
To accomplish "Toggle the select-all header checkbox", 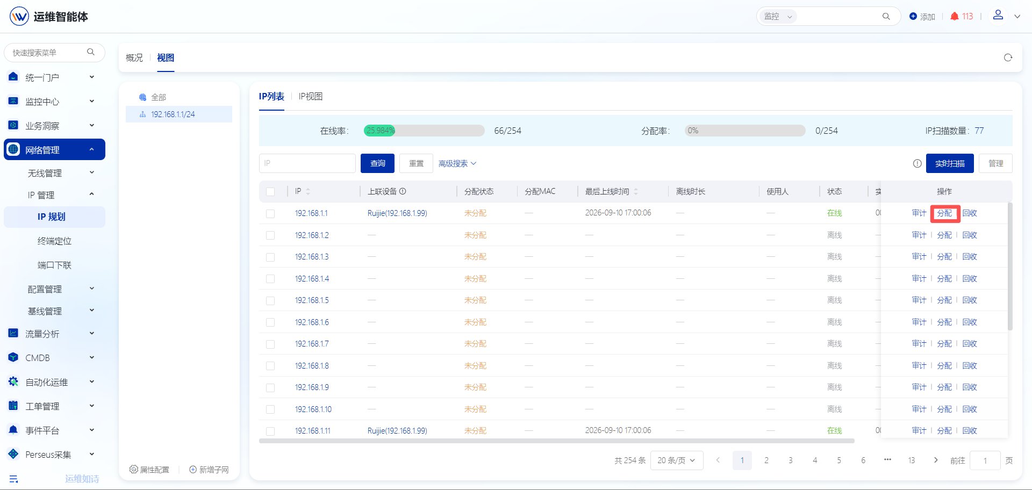I will [x=270, y=192].
